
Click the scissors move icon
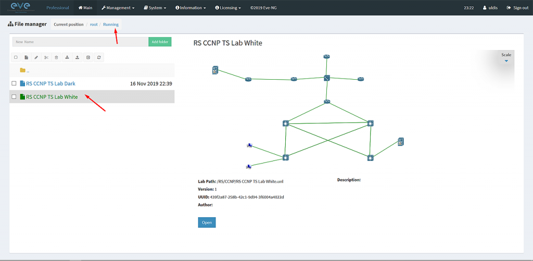[x=46, y=57]
